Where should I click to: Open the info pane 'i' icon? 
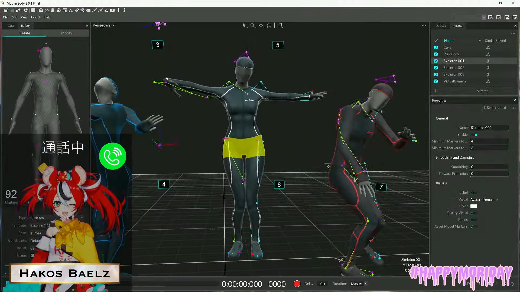click(124, 10)
